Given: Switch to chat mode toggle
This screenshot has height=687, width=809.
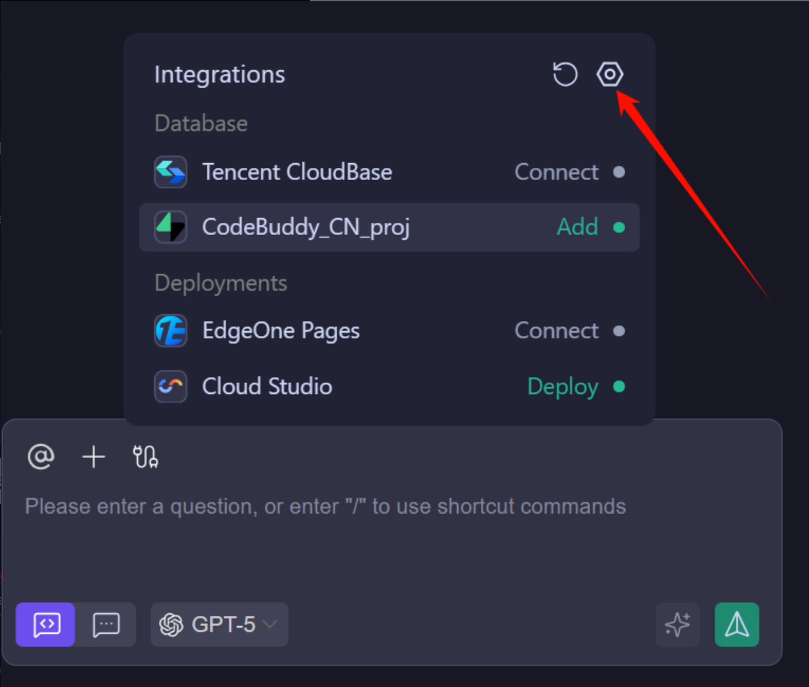Looking at the screenshot, I should click(106, 625).
